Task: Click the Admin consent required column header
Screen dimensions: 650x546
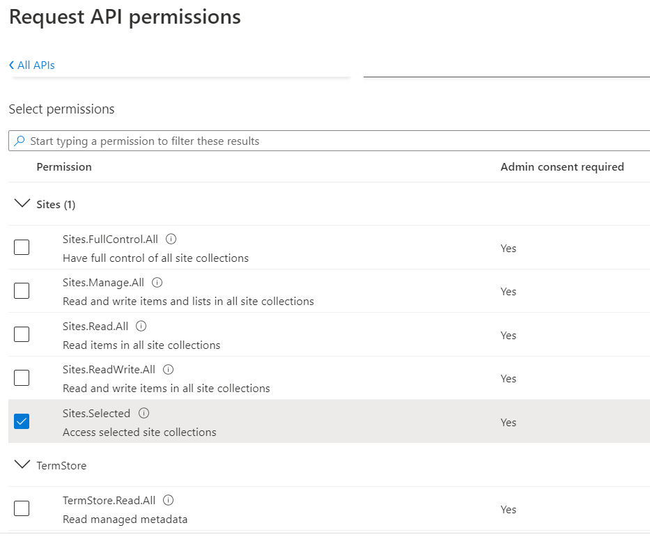Action: [562, 166]
